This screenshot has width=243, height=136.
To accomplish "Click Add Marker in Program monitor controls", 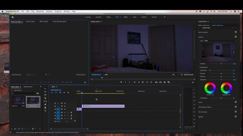I will pyautogui.click(x=121, y=82).
